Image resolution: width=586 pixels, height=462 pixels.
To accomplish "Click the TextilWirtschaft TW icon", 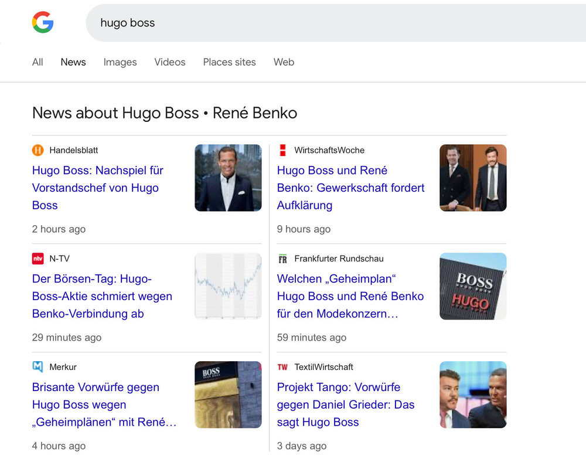I will coord(283,367).
